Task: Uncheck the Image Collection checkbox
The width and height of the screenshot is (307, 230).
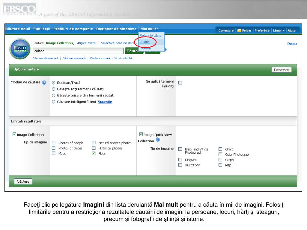Action: (x=14, y=134)
